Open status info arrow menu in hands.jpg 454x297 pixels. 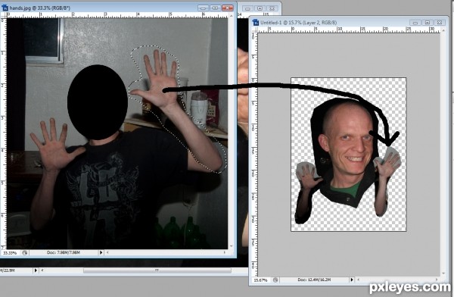(101, 252)
